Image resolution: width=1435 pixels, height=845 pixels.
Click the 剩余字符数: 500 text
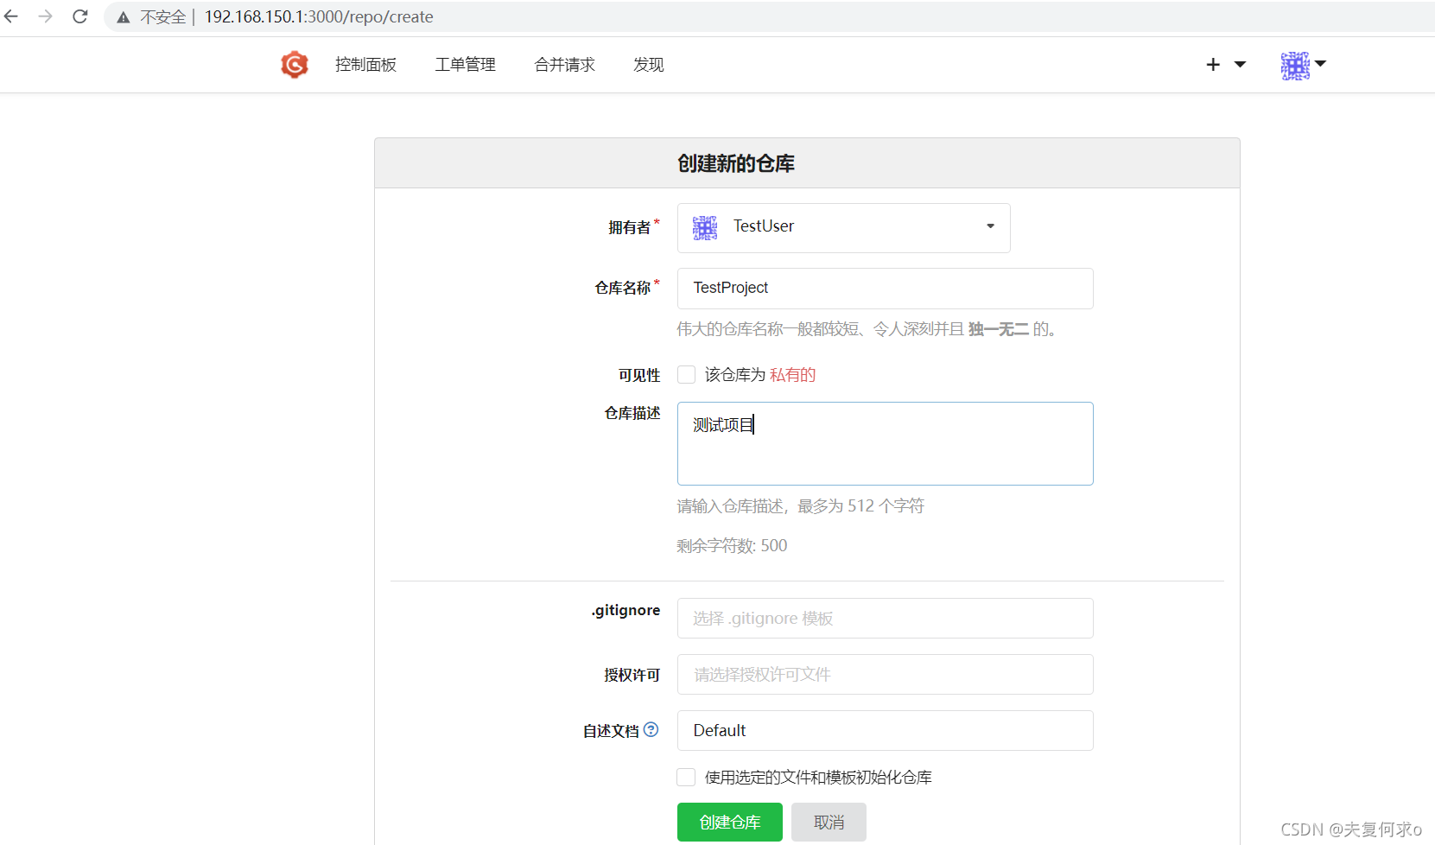pos(732,546)
